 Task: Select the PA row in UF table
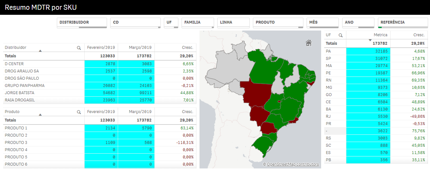point(328,51)
